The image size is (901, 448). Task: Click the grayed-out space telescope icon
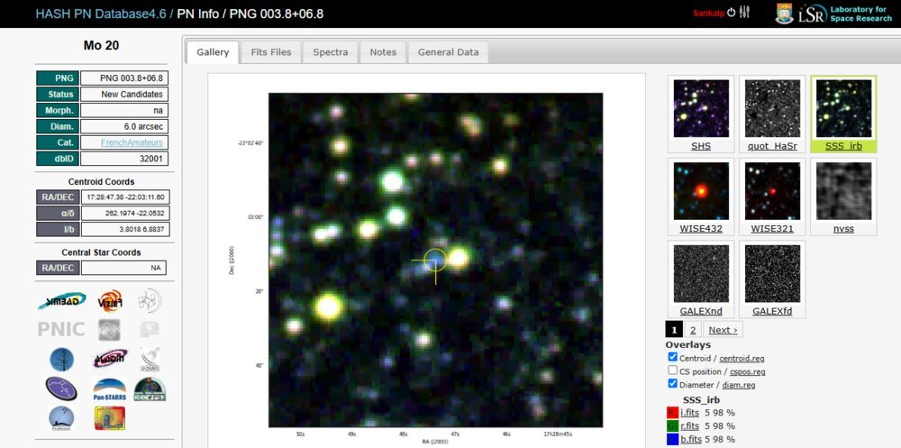(x=150, y=300)
